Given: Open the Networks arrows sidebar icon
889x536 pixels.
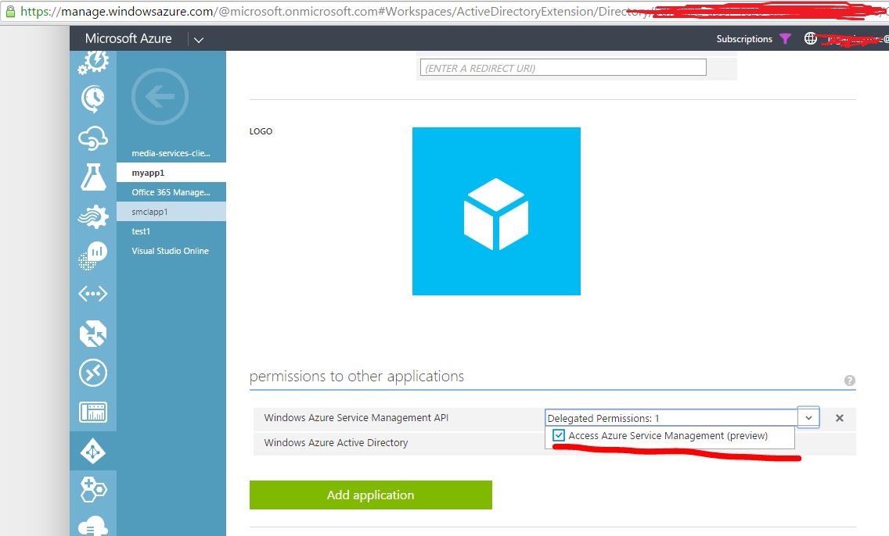Looking at the screenshot, I should point(93,294).
